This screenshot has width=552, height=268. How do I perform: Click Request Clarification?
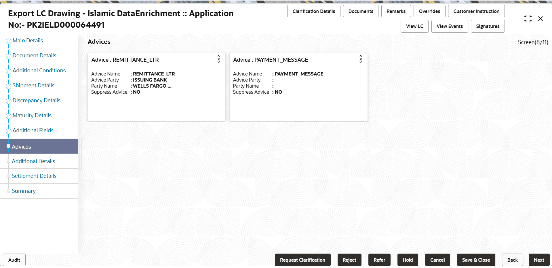pos(302,260)
